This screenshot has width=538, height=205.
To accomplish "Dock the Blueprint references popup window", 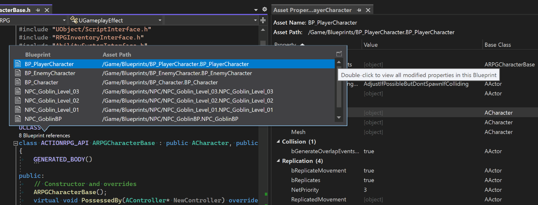I will [339, 54].
